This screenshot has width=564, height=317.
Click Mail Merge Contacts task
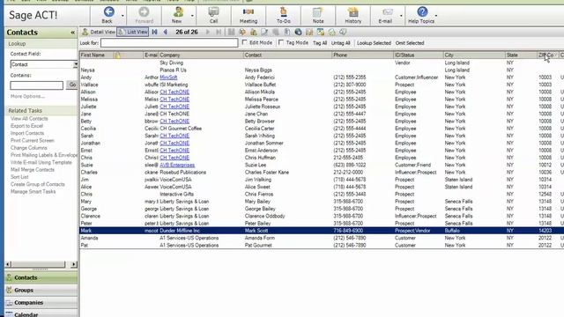(33, 170)
